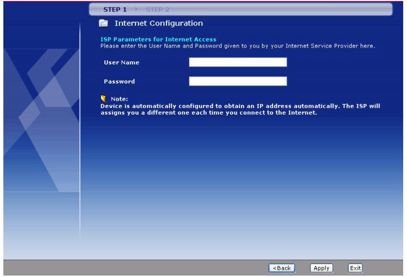Exit the setup wizard

355,268
